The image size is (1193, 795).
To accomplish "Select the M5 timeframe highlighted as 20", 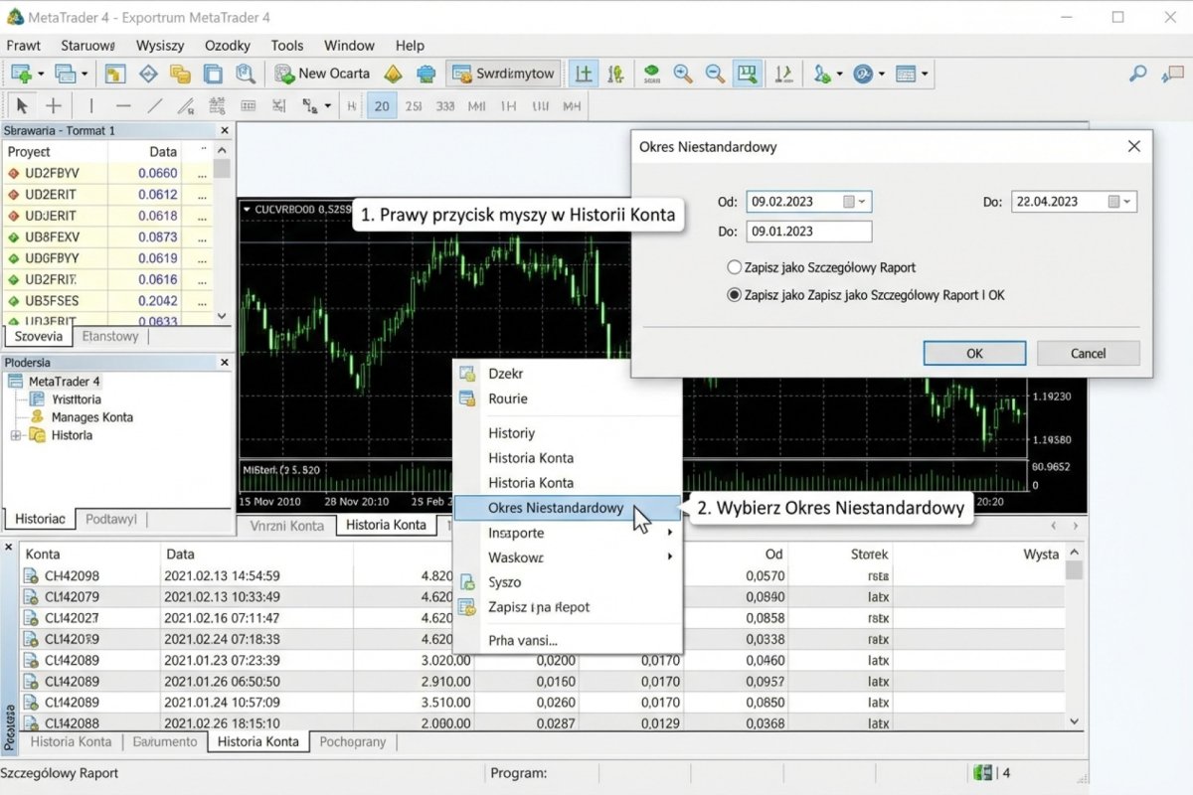I will click(382, 105).
